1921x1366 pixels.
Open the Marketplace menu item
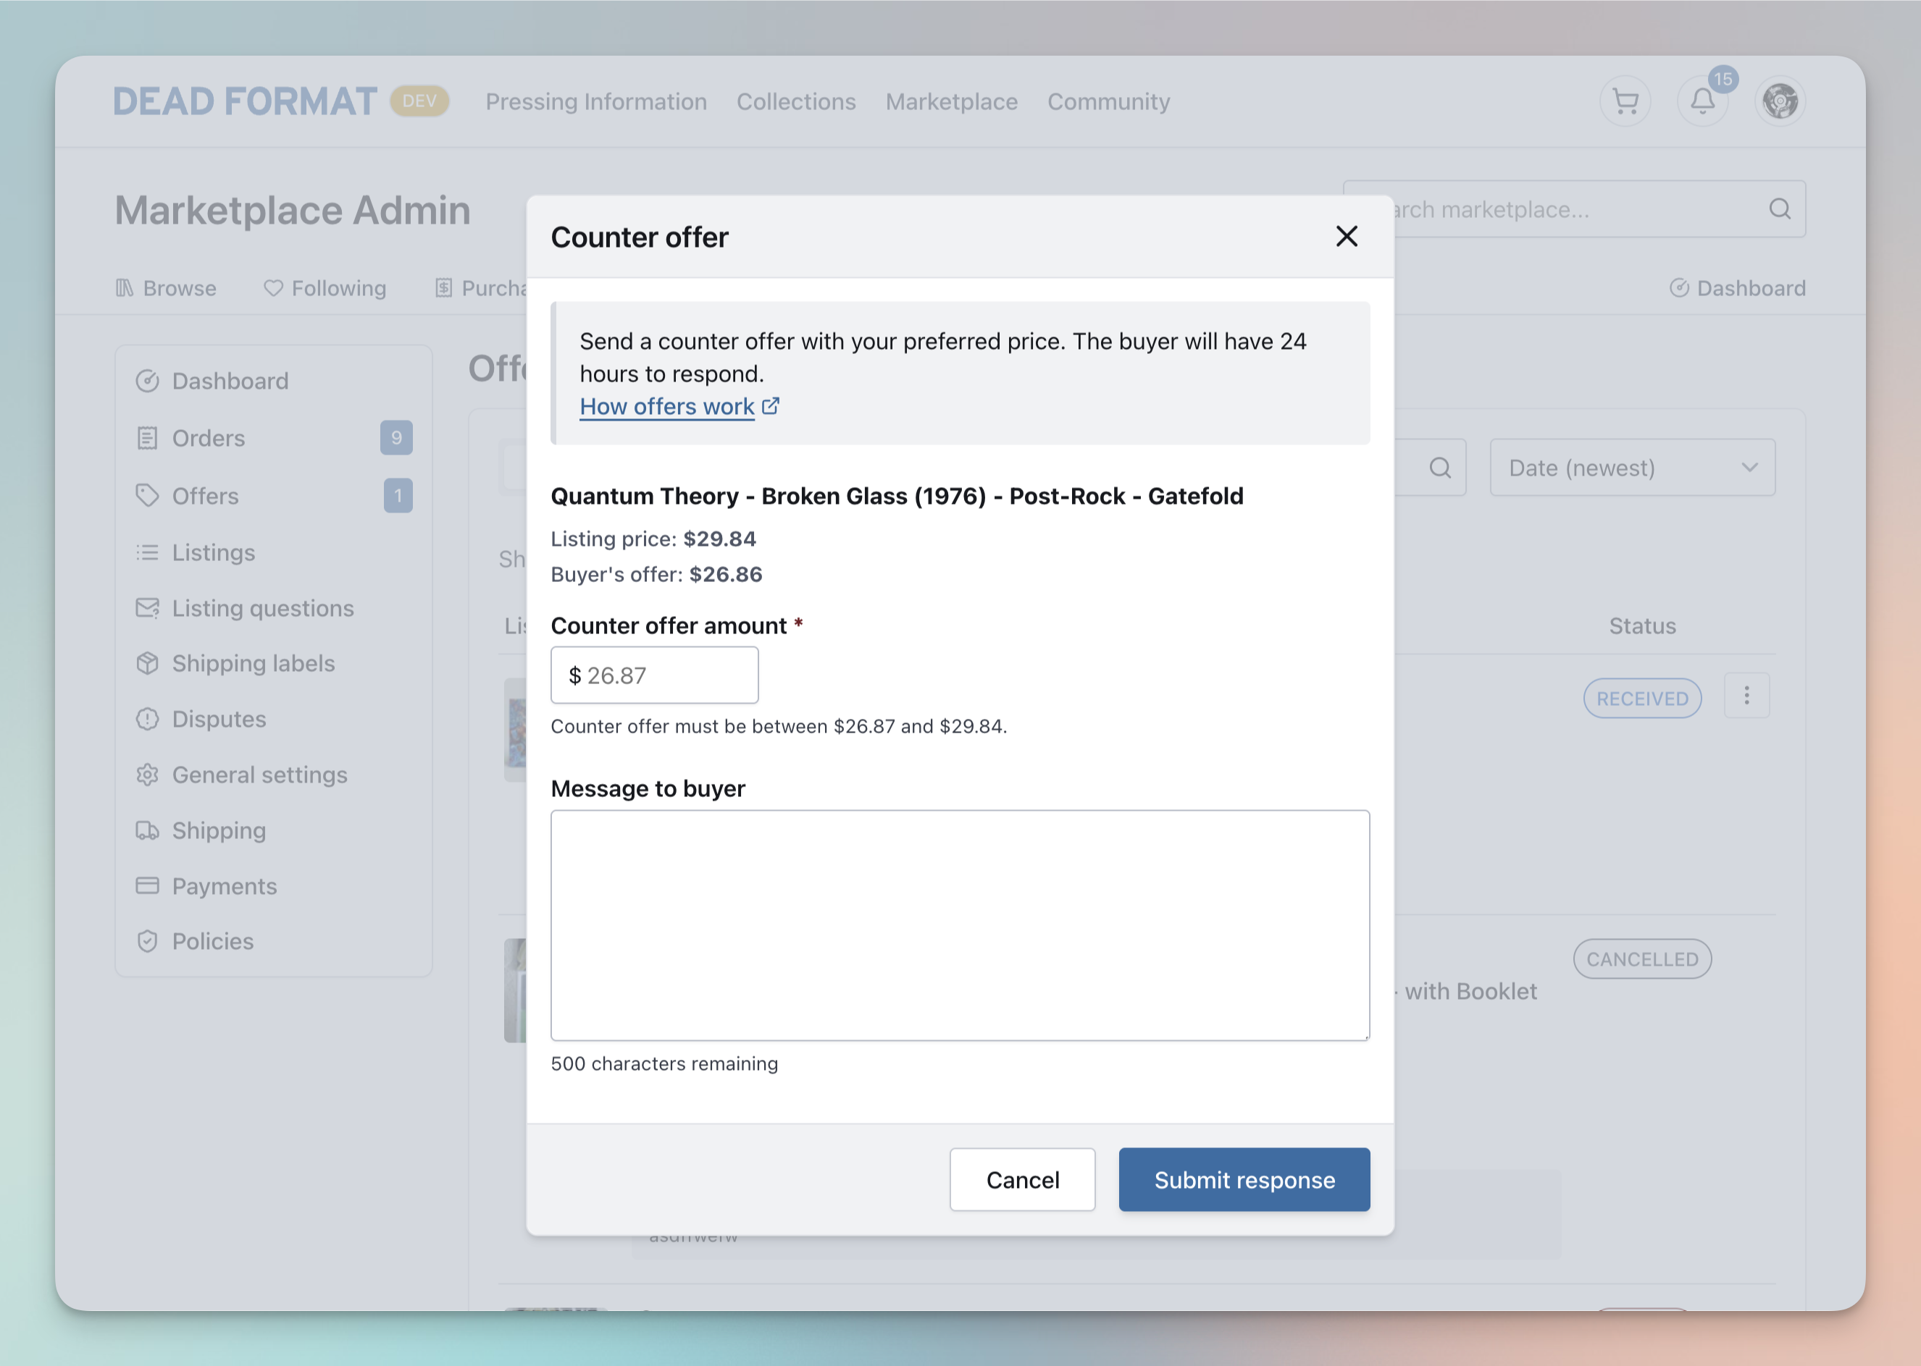pyautogui.click(x=952, y=102)
